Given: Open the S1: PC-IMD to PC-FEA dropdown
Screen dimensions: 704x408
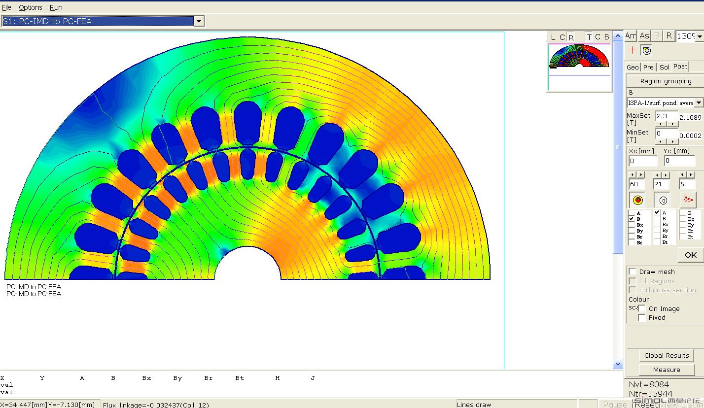Looking at the screenshot, I should point(199,21).
